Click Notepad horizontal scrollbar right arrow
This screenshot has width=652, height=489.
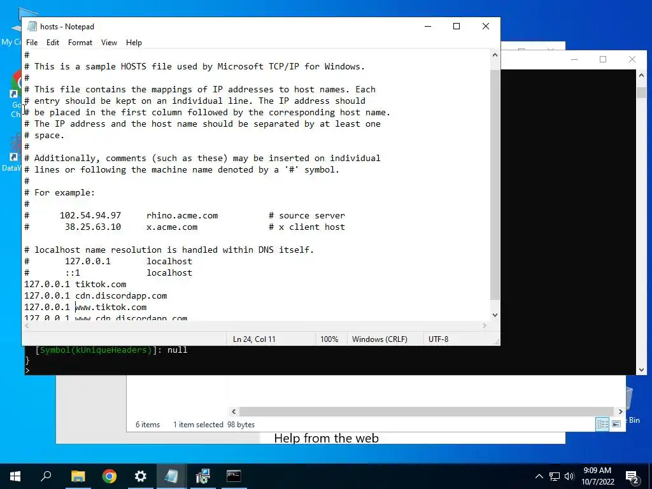(485, 326)
